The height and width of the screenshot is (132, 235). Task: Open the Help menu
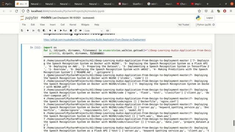pyautogui.click(x=97, y=25)
